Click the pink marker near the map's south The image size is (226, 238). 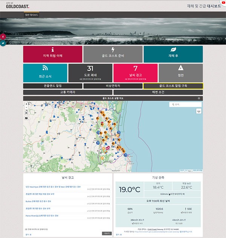pos(108,148)
